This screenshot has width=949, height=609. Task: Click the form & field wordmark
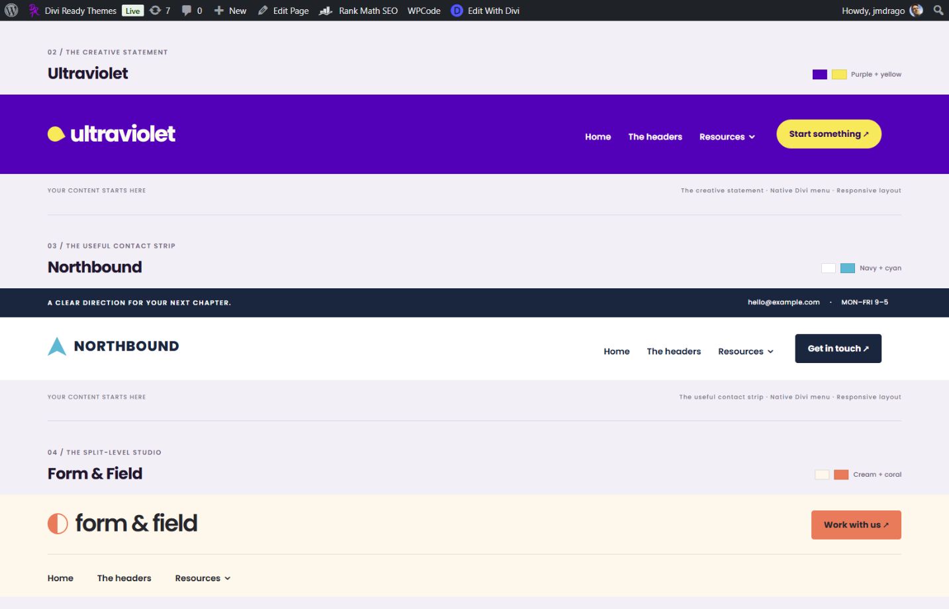pos(136,523)
